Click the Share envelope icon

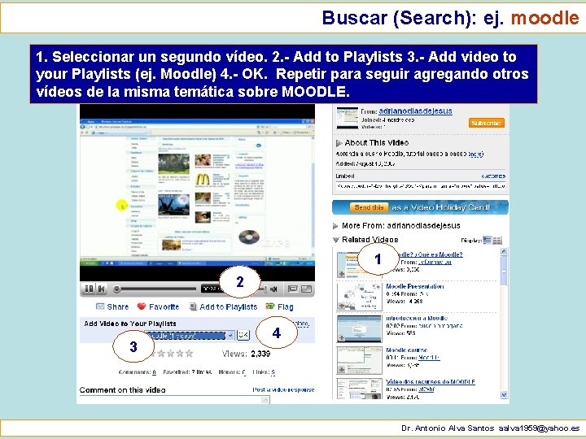(x=100, y=306)
